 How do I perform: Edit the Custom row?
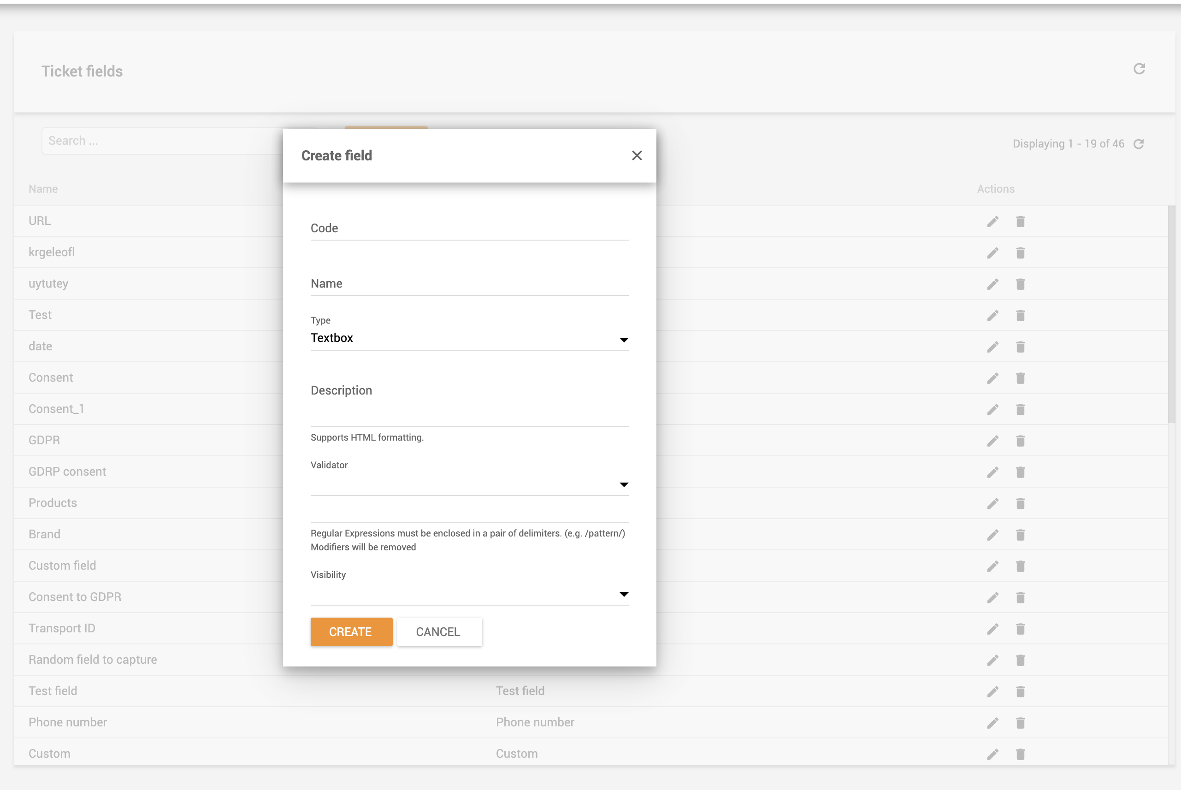(x=992, y=754)
